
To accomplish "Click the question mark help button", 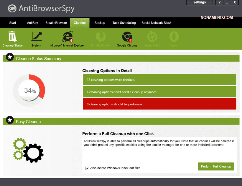I will point(219,2).
